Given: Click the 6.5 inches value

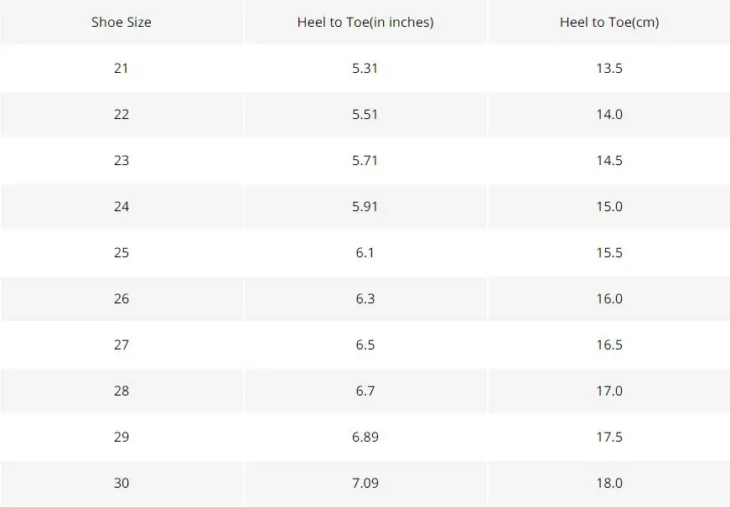Looking at the screenshot, I should click(365, 345).
